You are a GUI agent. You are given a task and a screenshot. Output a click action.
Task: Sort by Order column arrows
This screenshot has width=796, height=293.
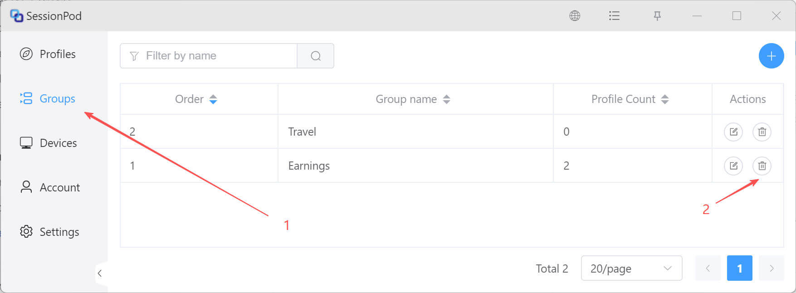(213, 99)
